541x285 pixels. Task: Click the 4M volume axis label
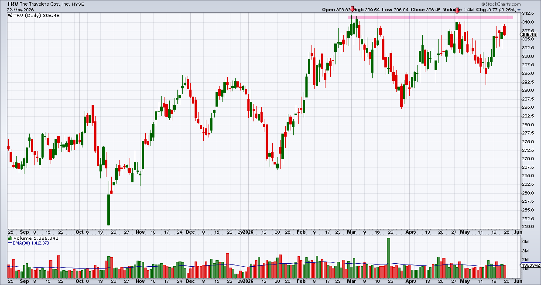point(525,242)
